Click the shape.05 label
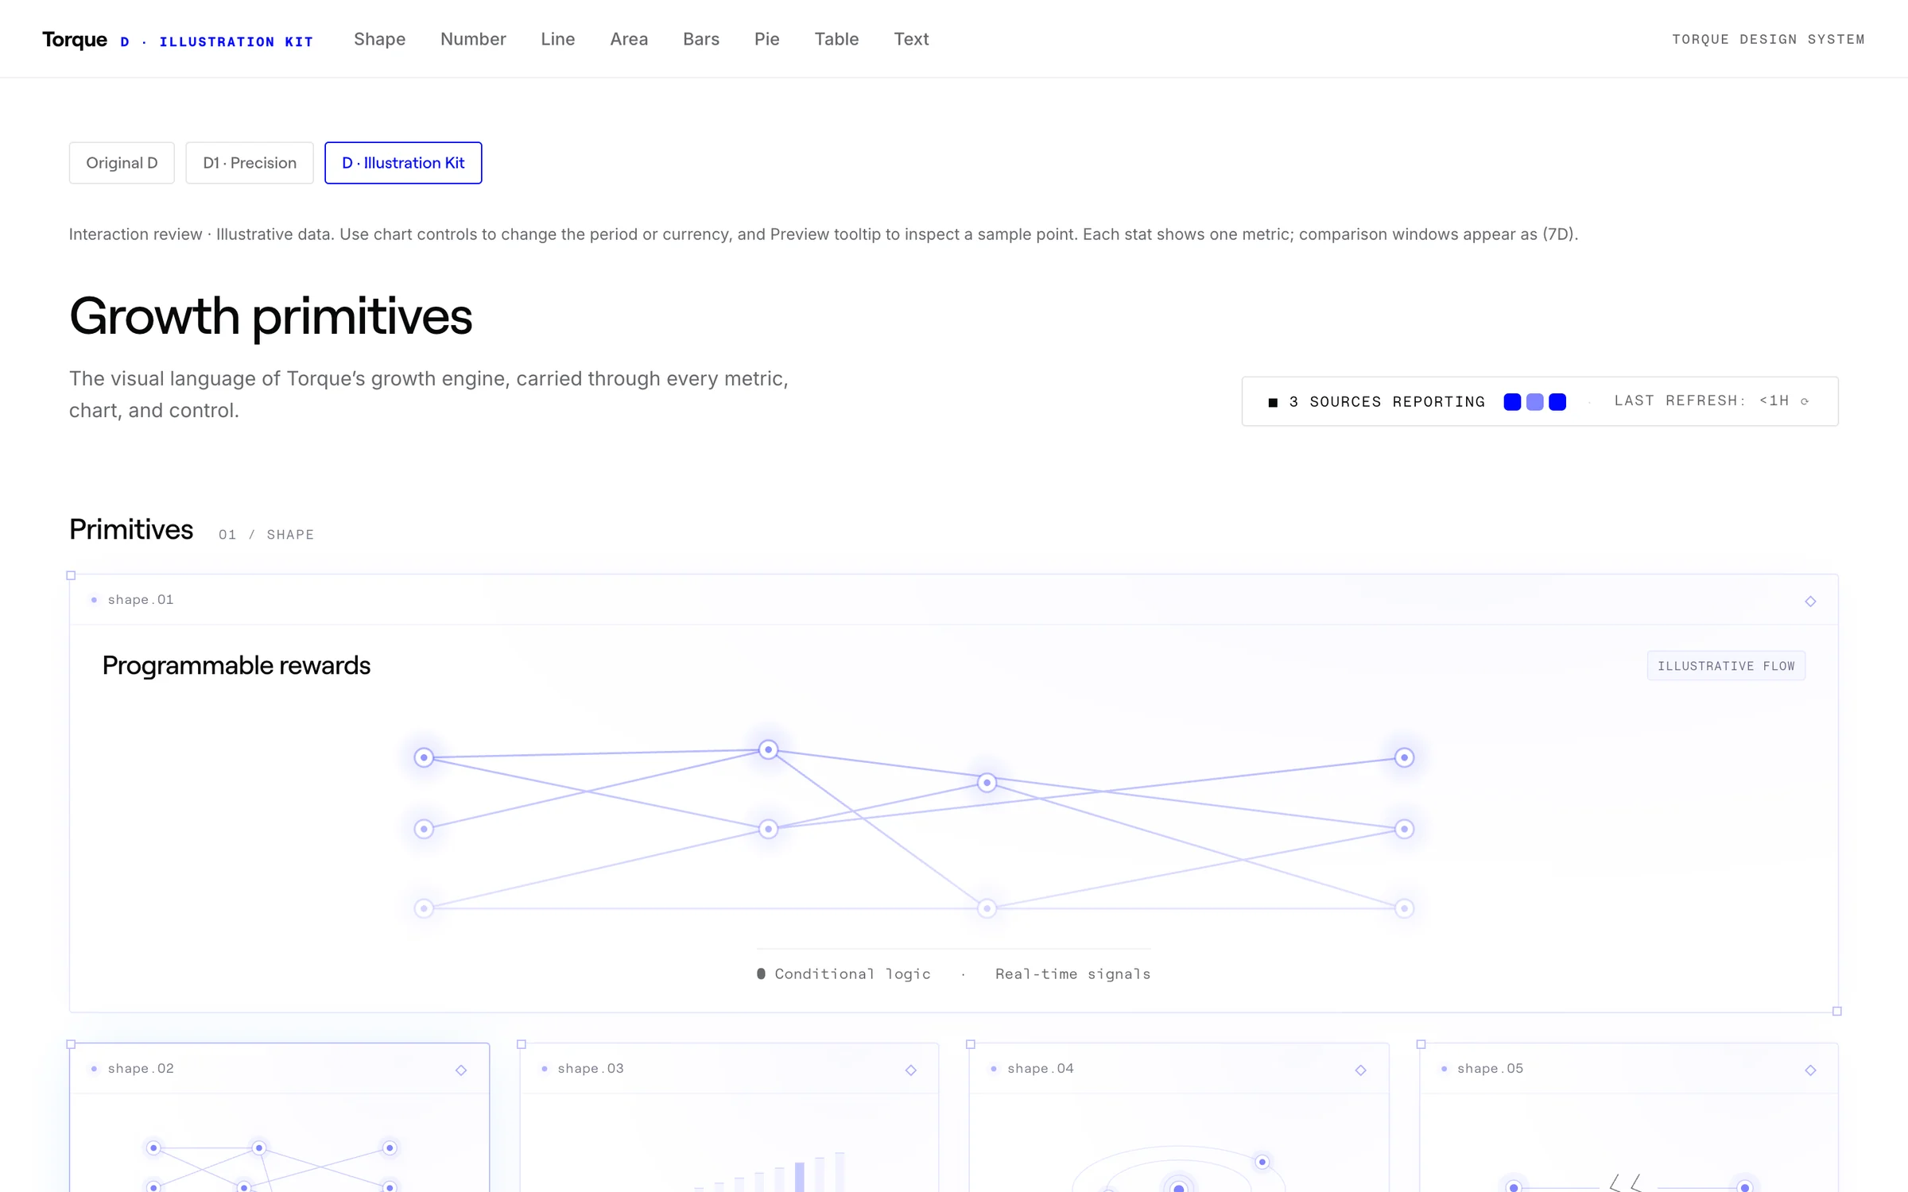 1491,1069
